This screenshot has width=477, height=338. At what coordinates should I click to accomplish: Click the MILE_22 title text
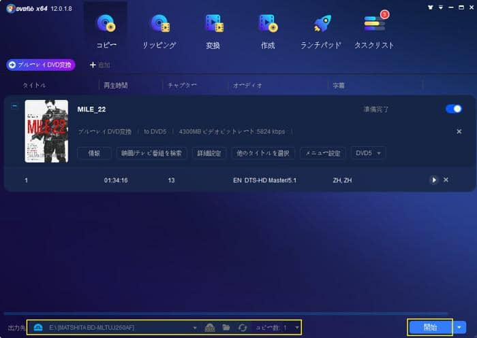pos(91,109)
